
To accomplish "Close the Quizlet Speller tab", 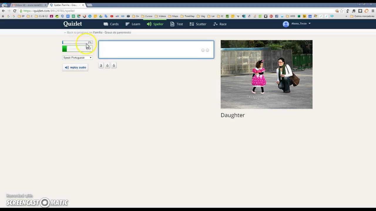I will (x=83, y=5).
